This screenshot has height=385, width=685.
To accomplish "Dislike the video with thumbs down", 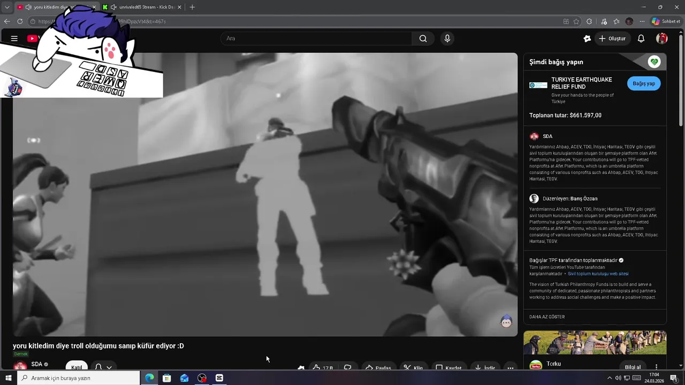I will (348, 368).
